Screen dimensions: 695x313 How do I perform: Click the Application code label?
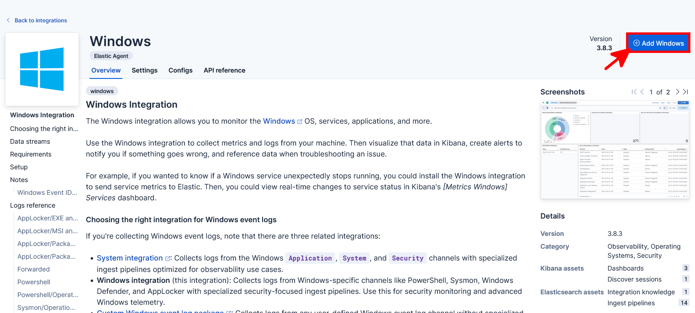(x=311, y=258)
